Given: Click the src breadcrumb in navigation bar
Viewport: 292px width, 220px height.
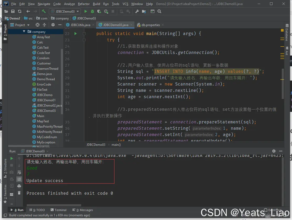Looking at the screenshot, I should pyautogui.click(x=28, y=18).
